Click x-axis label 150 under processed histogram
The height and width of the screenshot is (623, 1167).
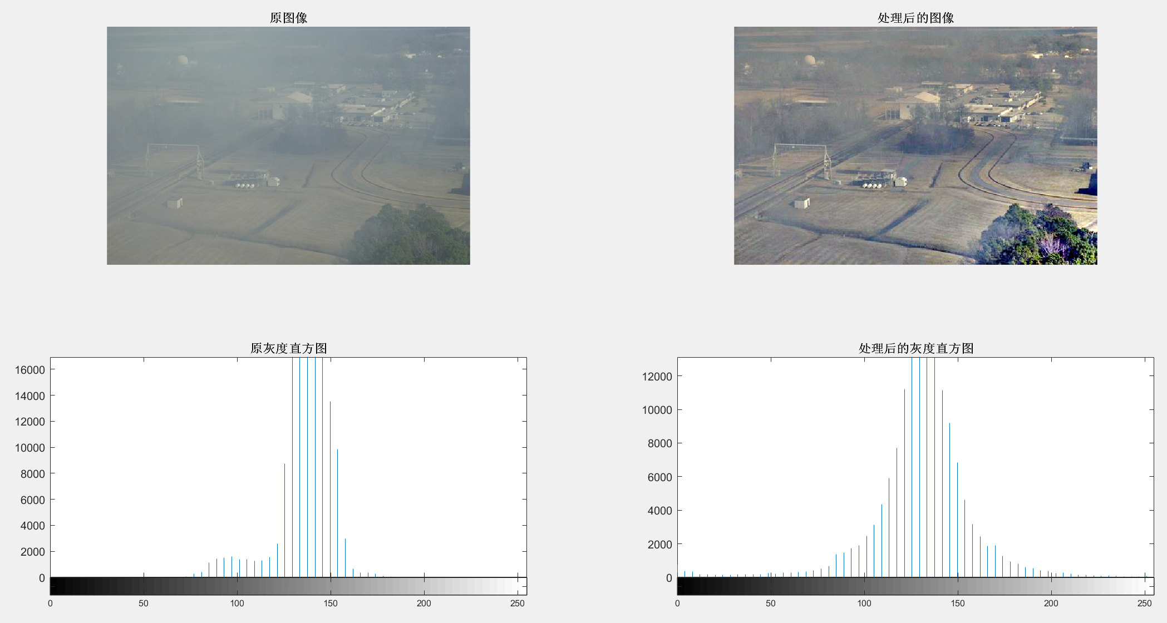(x=958, y=604)
